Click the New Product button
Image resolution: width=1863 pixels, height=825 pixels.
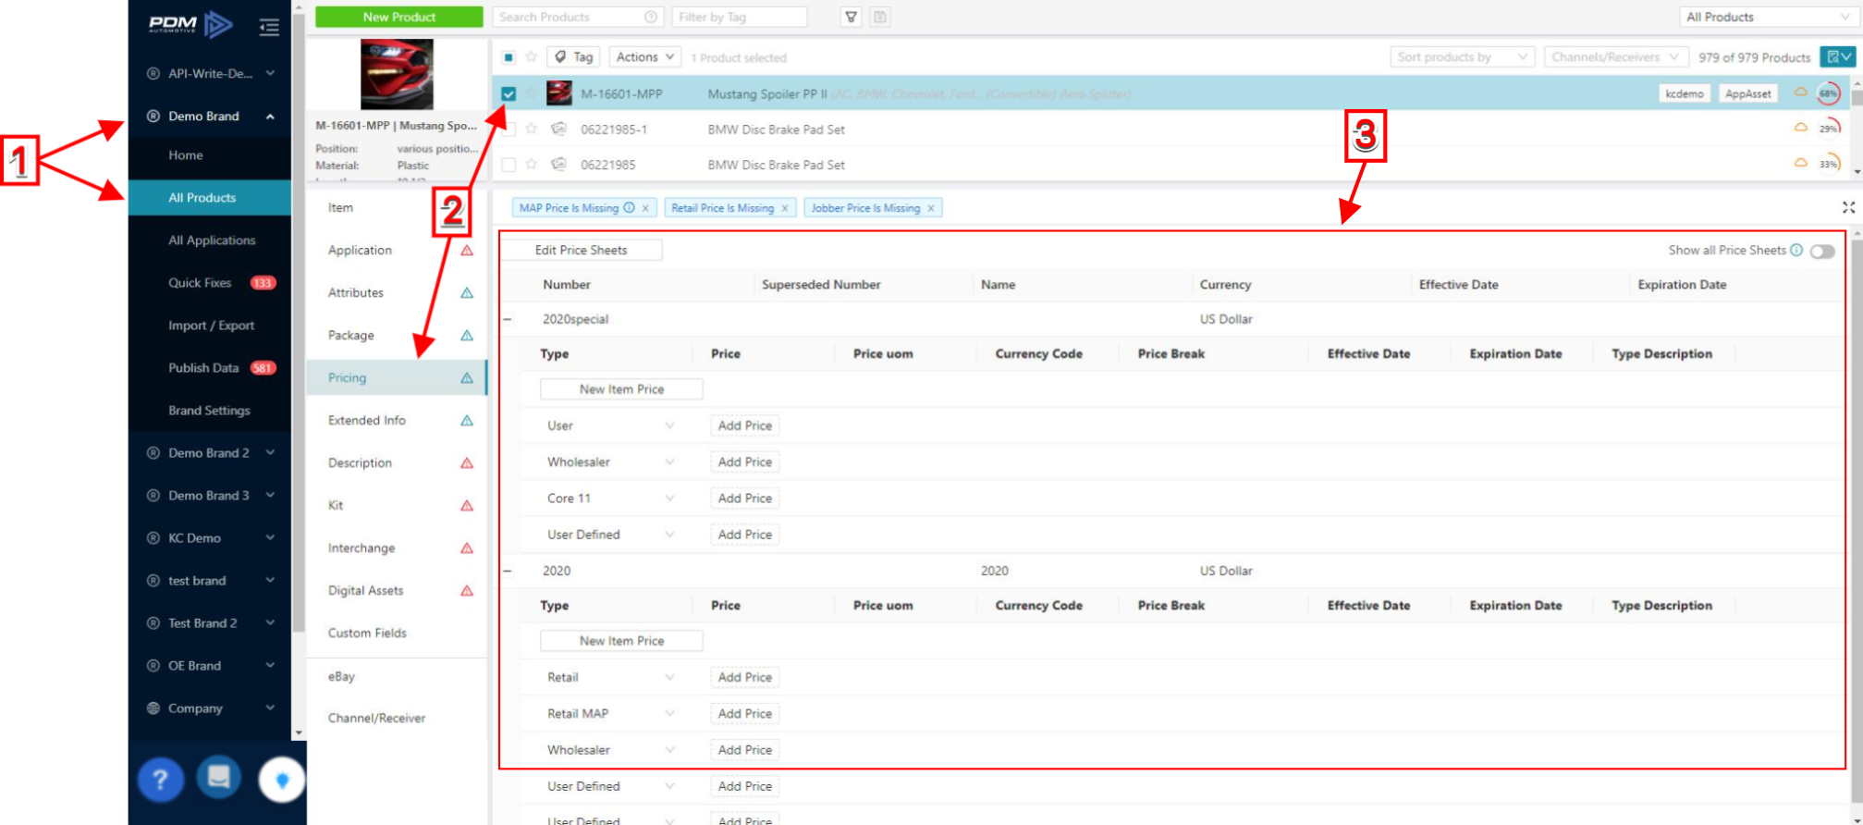coord(399,17)
